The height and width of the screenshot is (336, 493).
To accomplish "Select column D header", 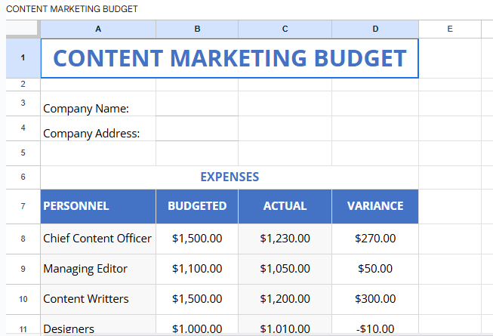I will point(375,29).
